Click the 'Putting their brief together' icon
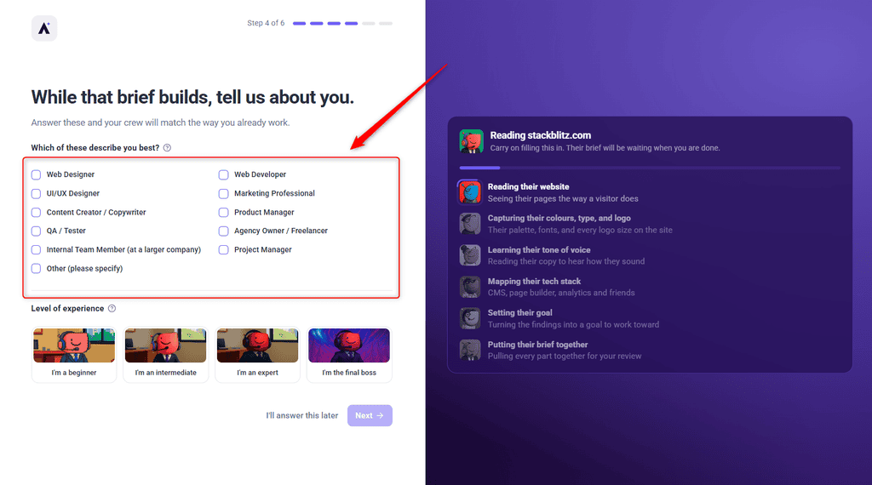The image size is (872, 485). point(470,350)
